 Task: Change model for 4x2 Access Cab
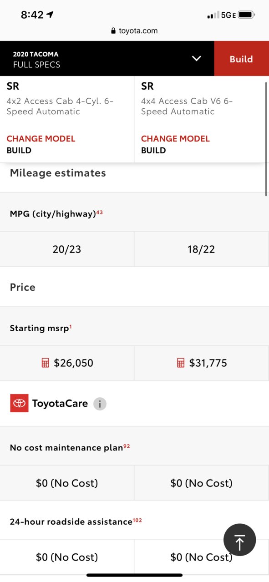41,139
